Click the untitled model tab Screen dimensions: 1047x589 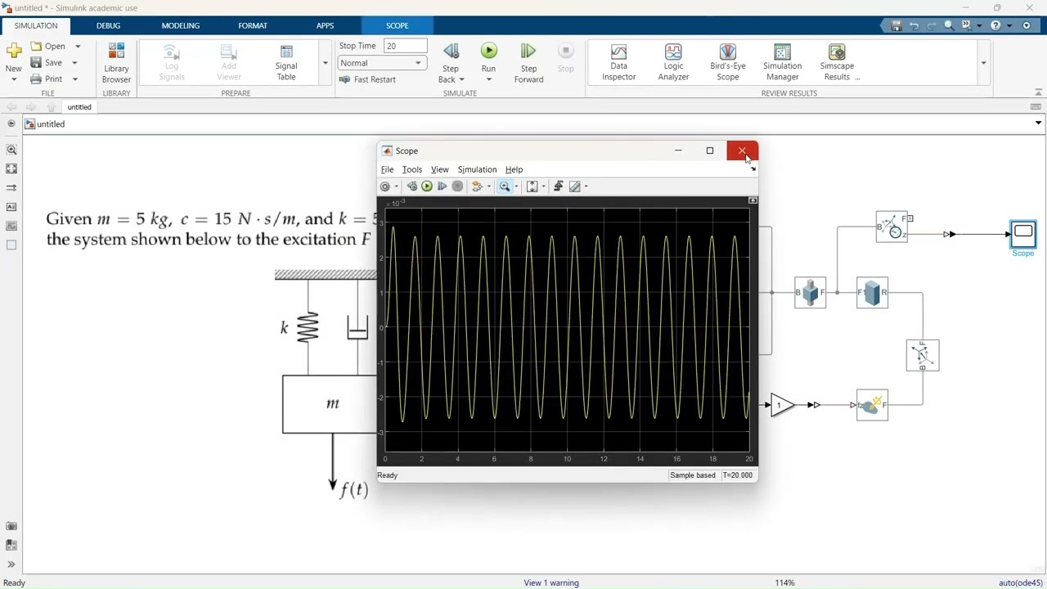point(79,107)
